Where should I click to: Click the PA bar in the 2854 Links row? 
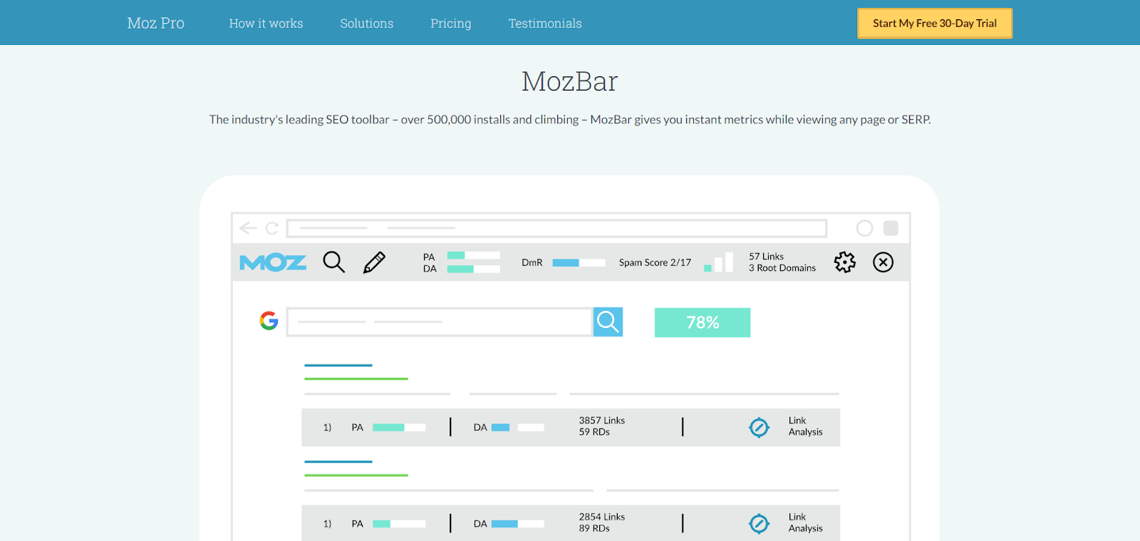click(x=399, y=523)
